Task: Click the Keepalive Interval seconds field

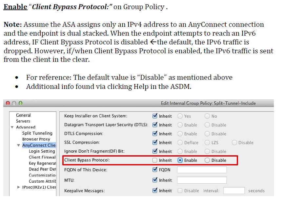Action: coord(234,191)
